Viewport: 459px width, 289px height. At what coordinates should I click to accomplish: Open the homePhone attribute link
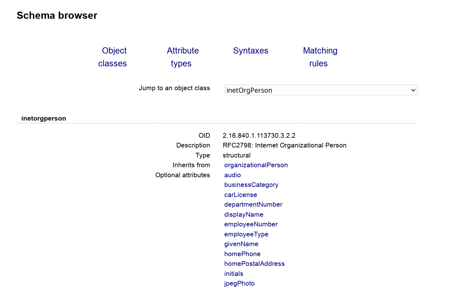[242, 254]
